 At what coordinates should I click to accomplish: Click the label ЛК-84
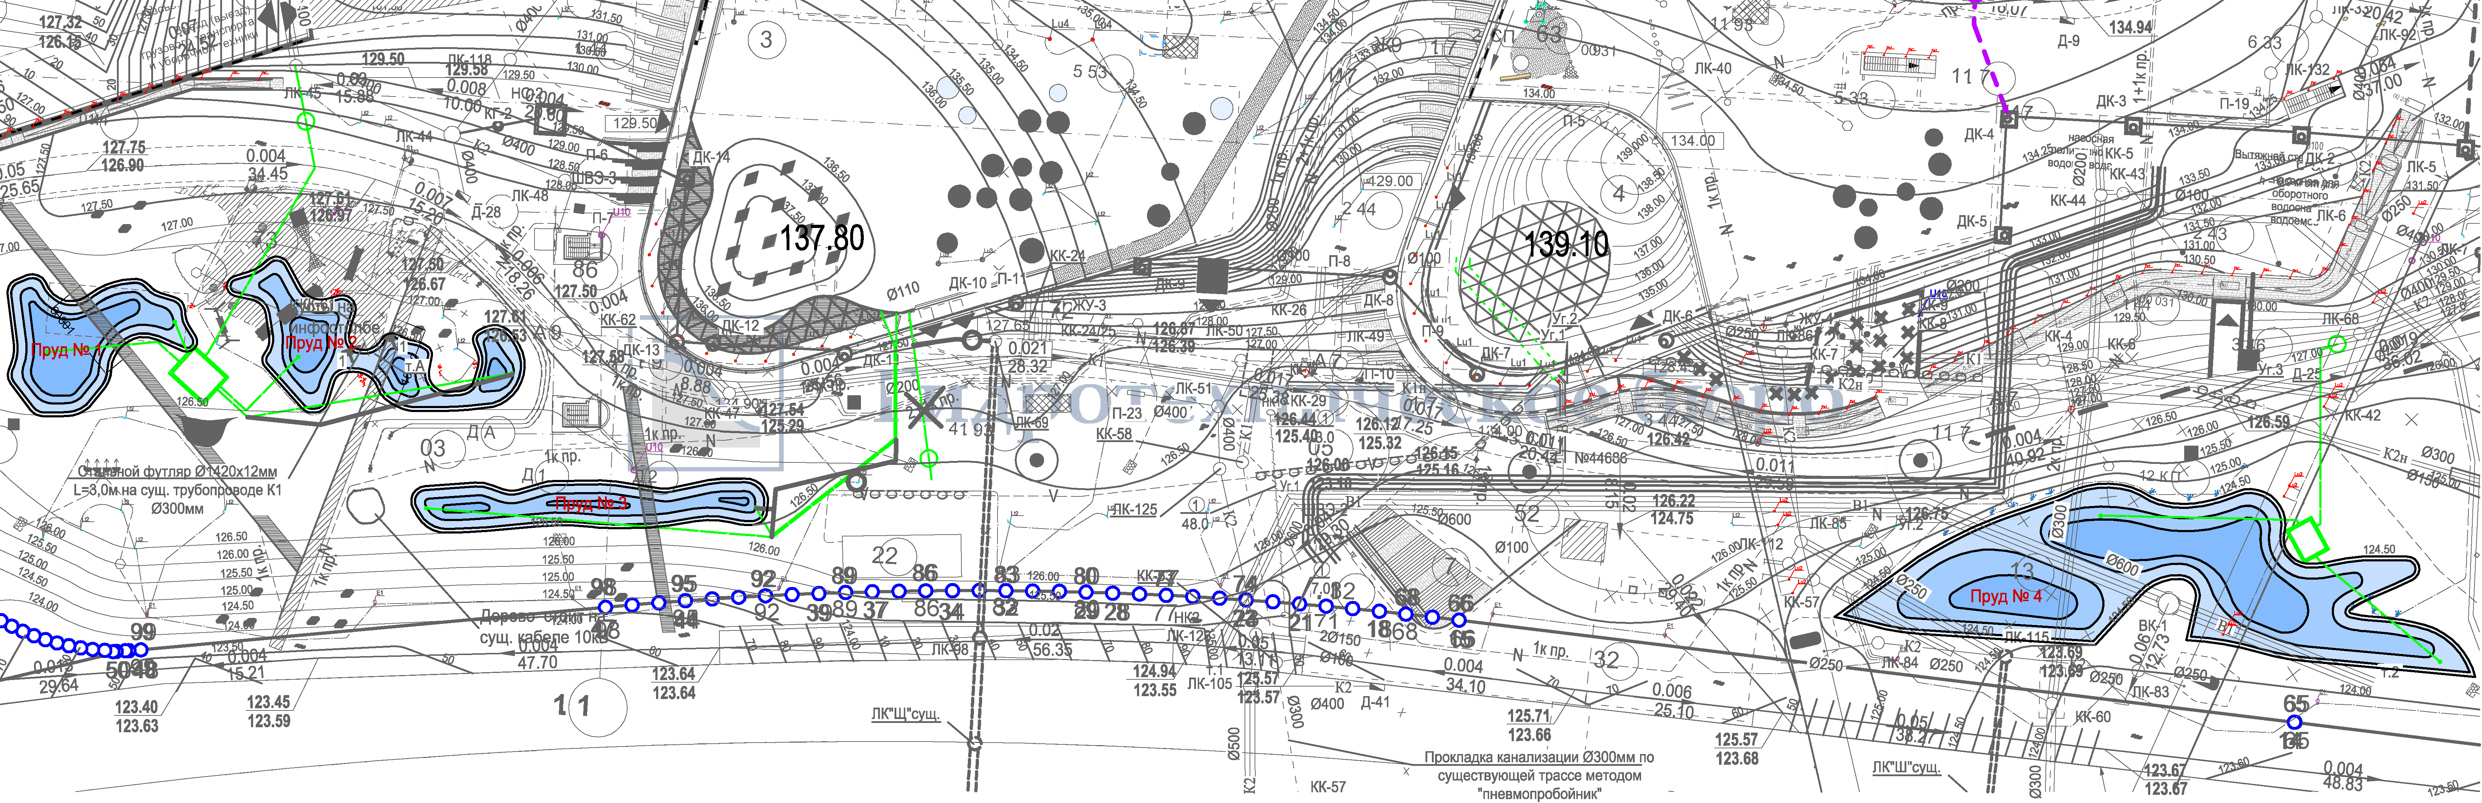[x=1899, y=663]
